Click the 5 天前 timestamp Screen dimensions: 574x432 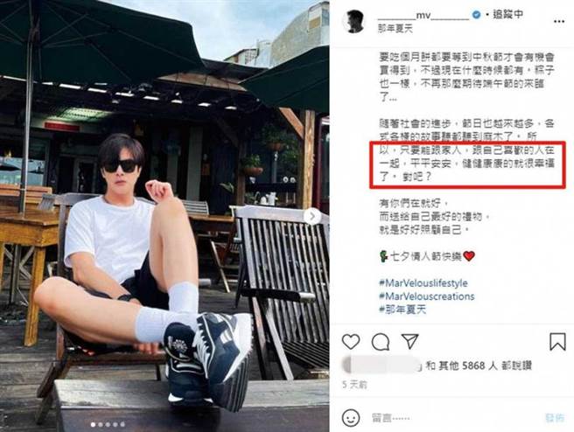354,385
